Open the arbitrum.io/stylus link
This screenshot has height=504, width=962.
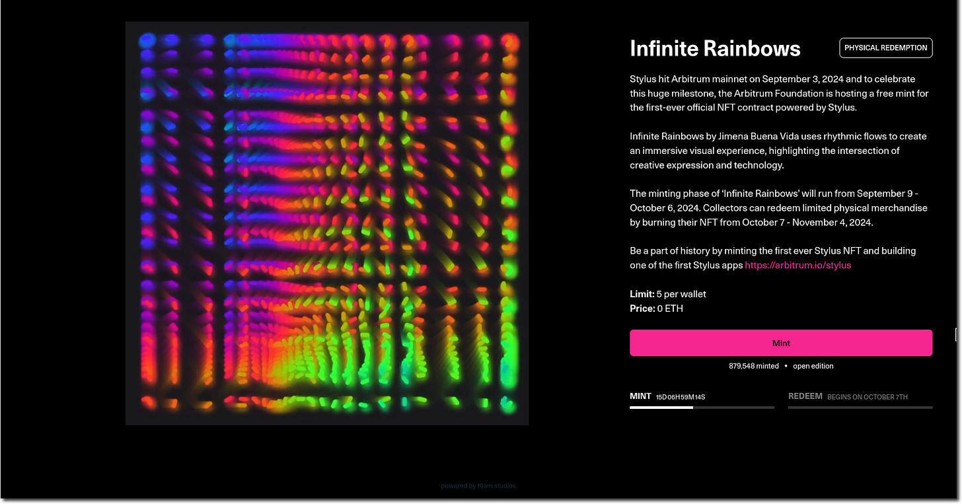click(x=798, y=265)
